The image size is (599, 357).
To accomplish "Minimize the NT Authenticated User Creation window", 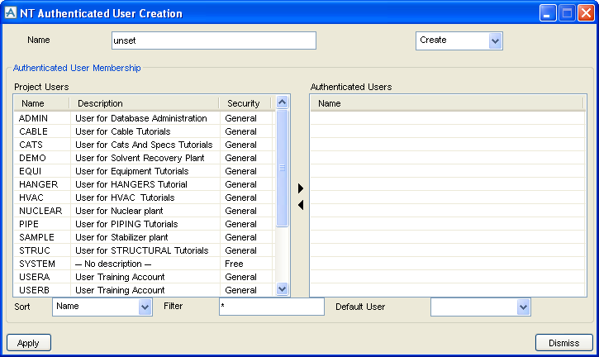I will (x=548, y=13).
